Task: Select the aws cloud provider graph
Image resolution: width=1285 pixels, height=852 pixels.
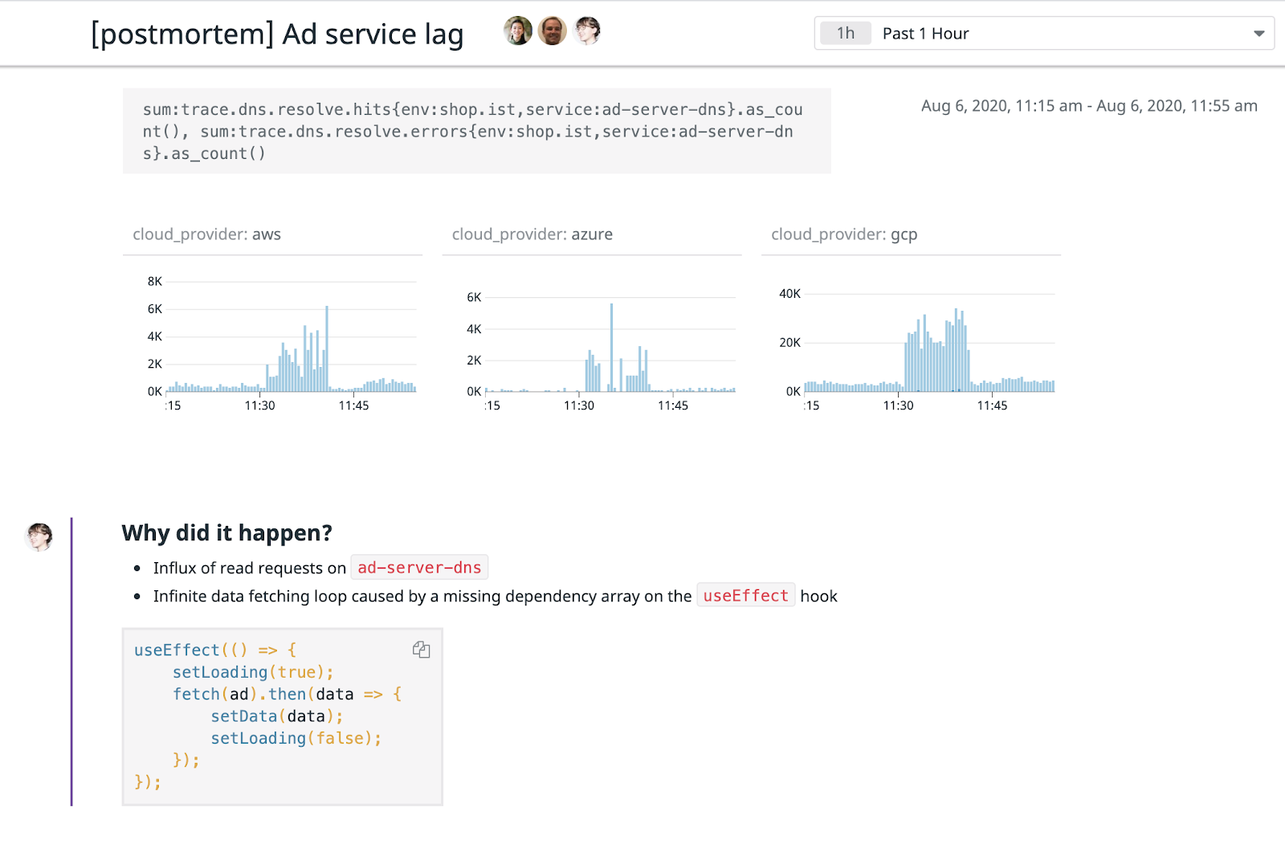Action: [291, 341]
